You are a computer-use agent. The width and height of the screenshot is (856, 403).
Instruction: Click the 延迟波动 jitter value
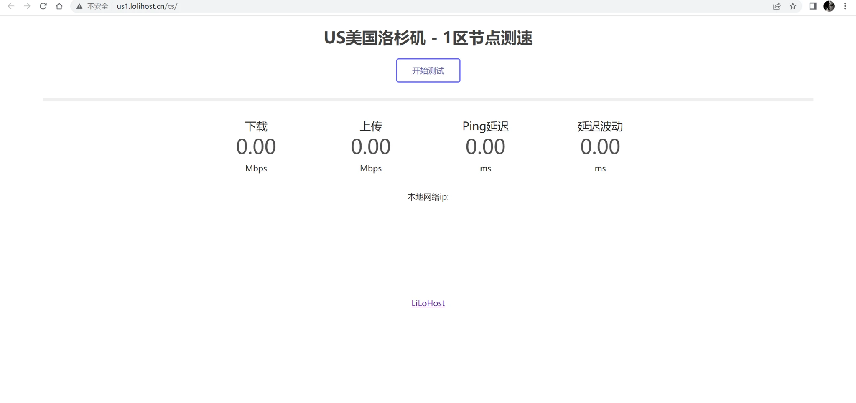[600, 147]
